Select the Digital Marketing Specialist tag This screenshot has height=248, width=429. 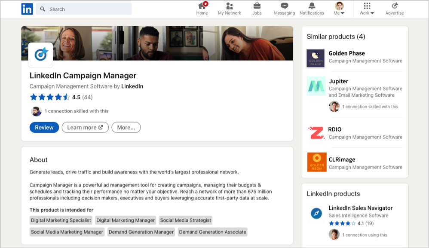click(61, 220)
